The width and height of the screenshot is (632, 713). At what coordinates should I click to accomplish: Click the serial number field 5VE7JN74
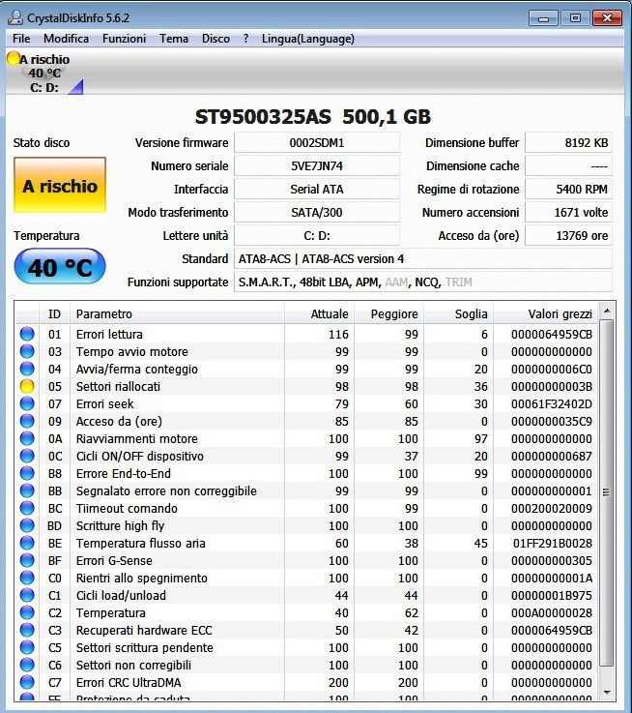pyautogui.click(x=316, y=166)
